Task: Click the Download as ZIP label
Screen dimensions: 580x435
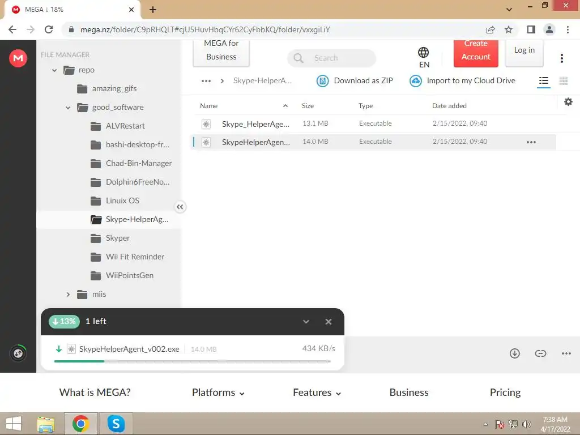Action: [363, 80]
